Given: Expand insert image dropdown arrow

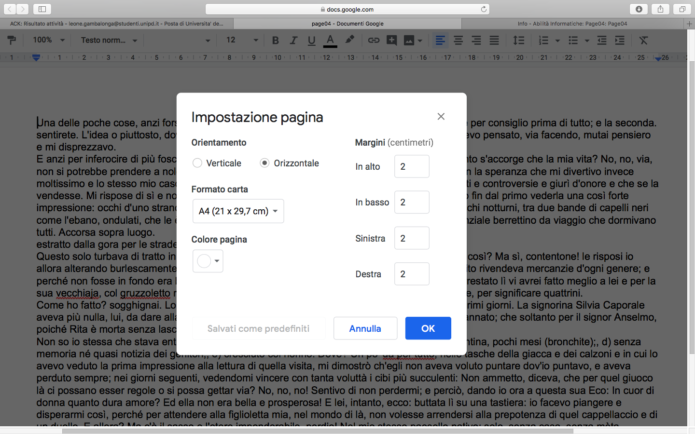Looking at the screenshot, I should (x=420, y=41).
